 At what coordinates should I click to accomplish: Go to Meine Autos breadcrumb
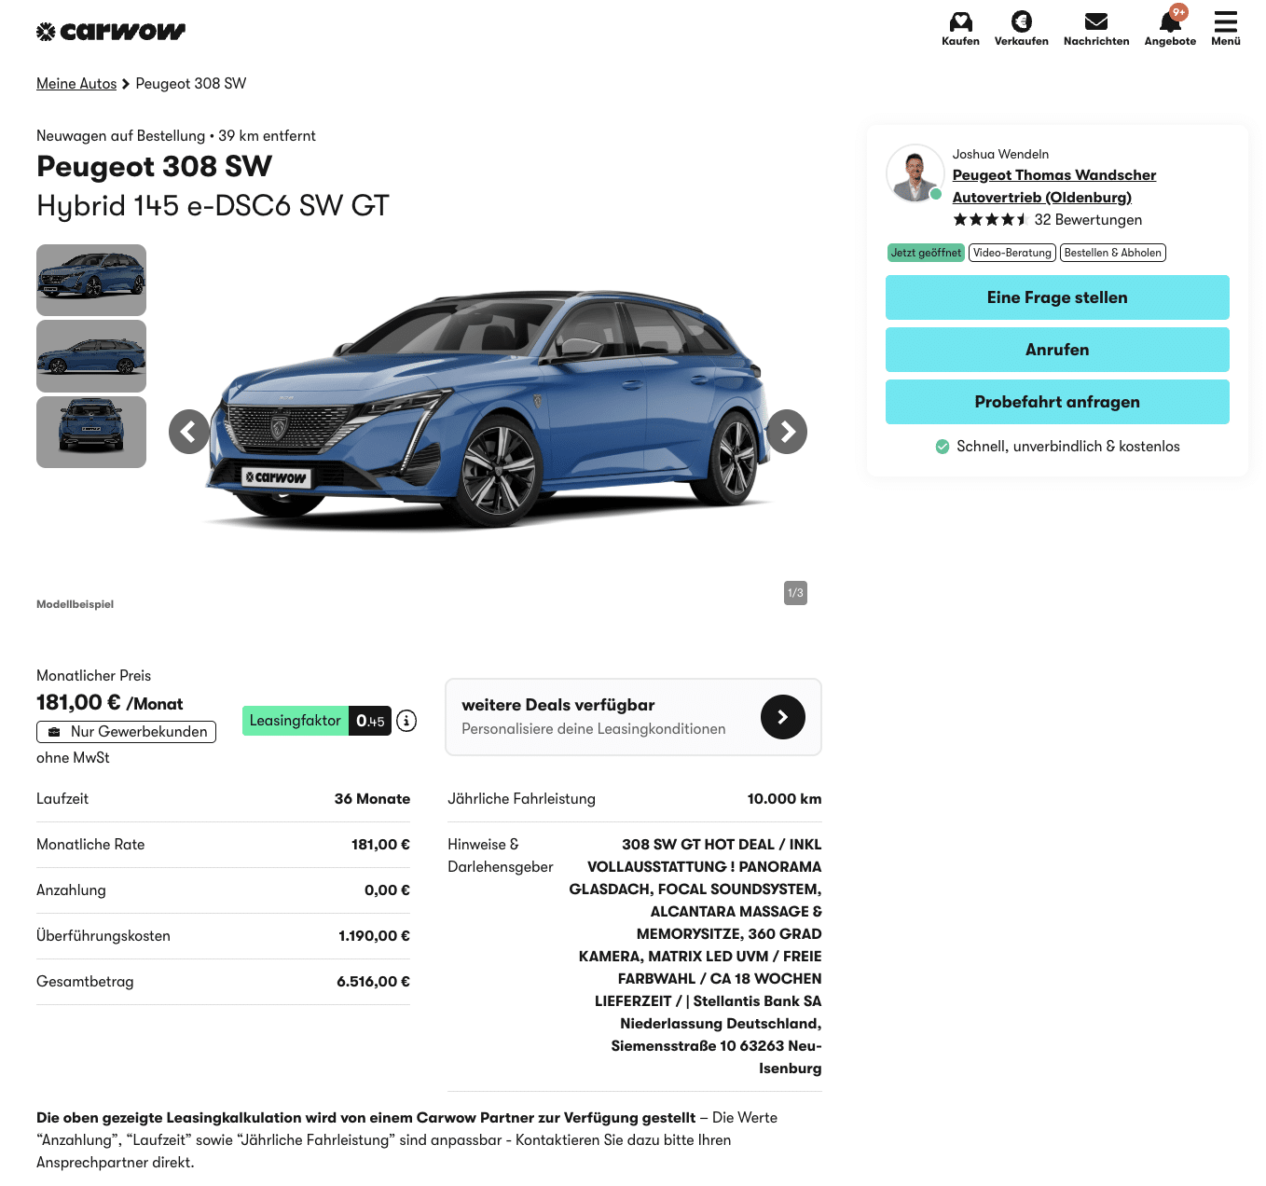[x=76, y=84]
